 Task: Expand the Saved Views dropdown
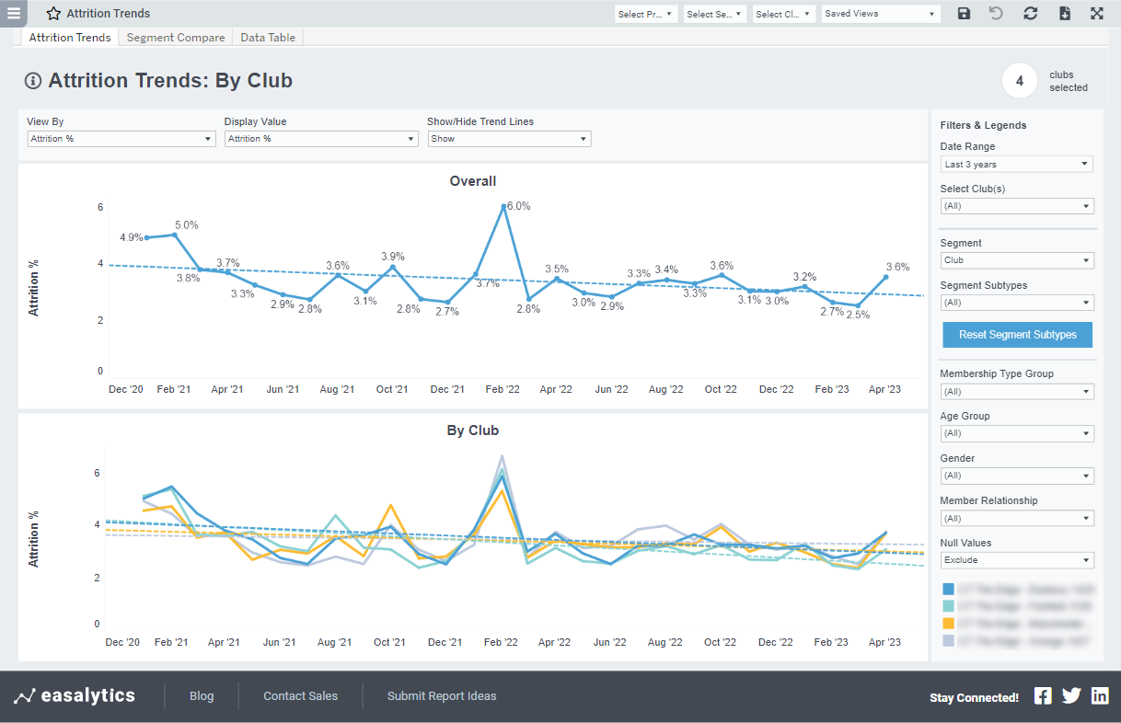(880, 13)
